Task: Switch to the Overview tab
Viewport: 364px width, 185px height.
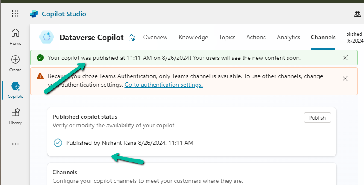Action: point(155,37)
